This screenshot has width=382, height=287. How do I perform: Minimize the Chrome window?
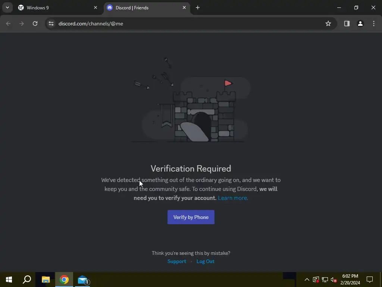[339, 7]
